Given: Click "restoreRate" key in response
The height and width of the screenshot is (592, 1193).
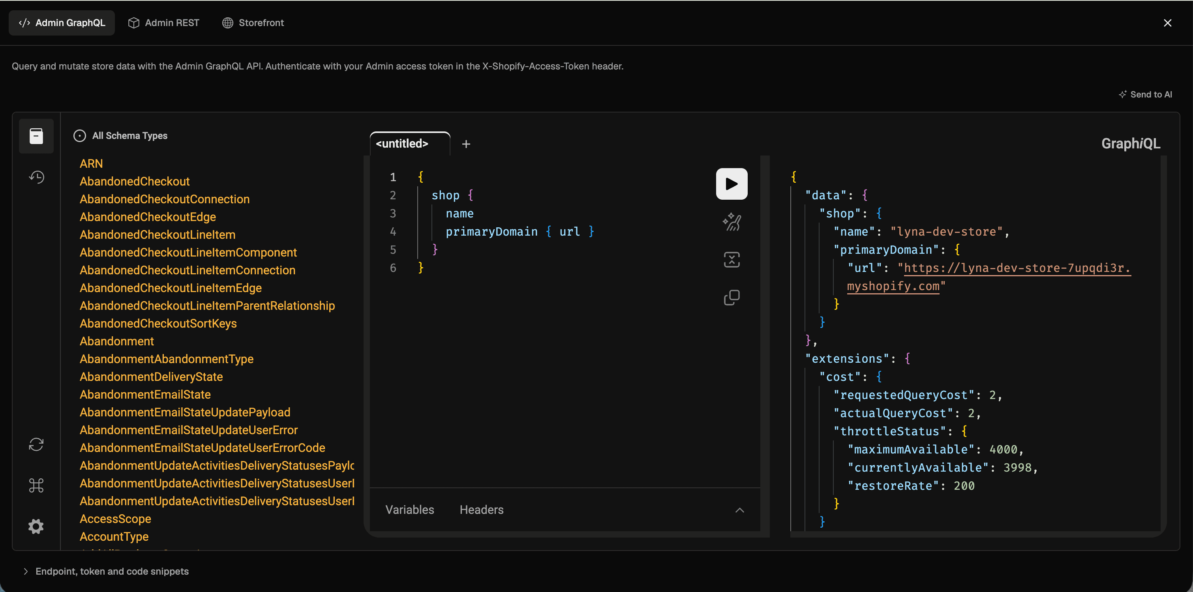Looking at the screenshot, I should click(x=893, y=485).
